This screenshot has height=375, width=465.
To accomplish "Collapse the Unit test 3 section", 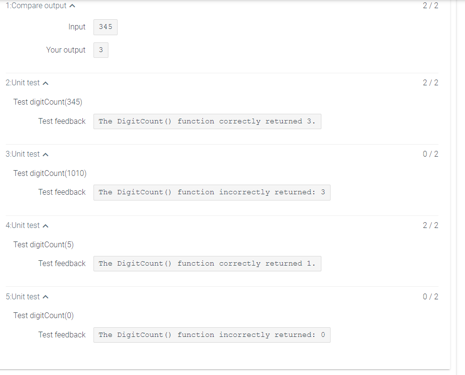I will point(46,154).
